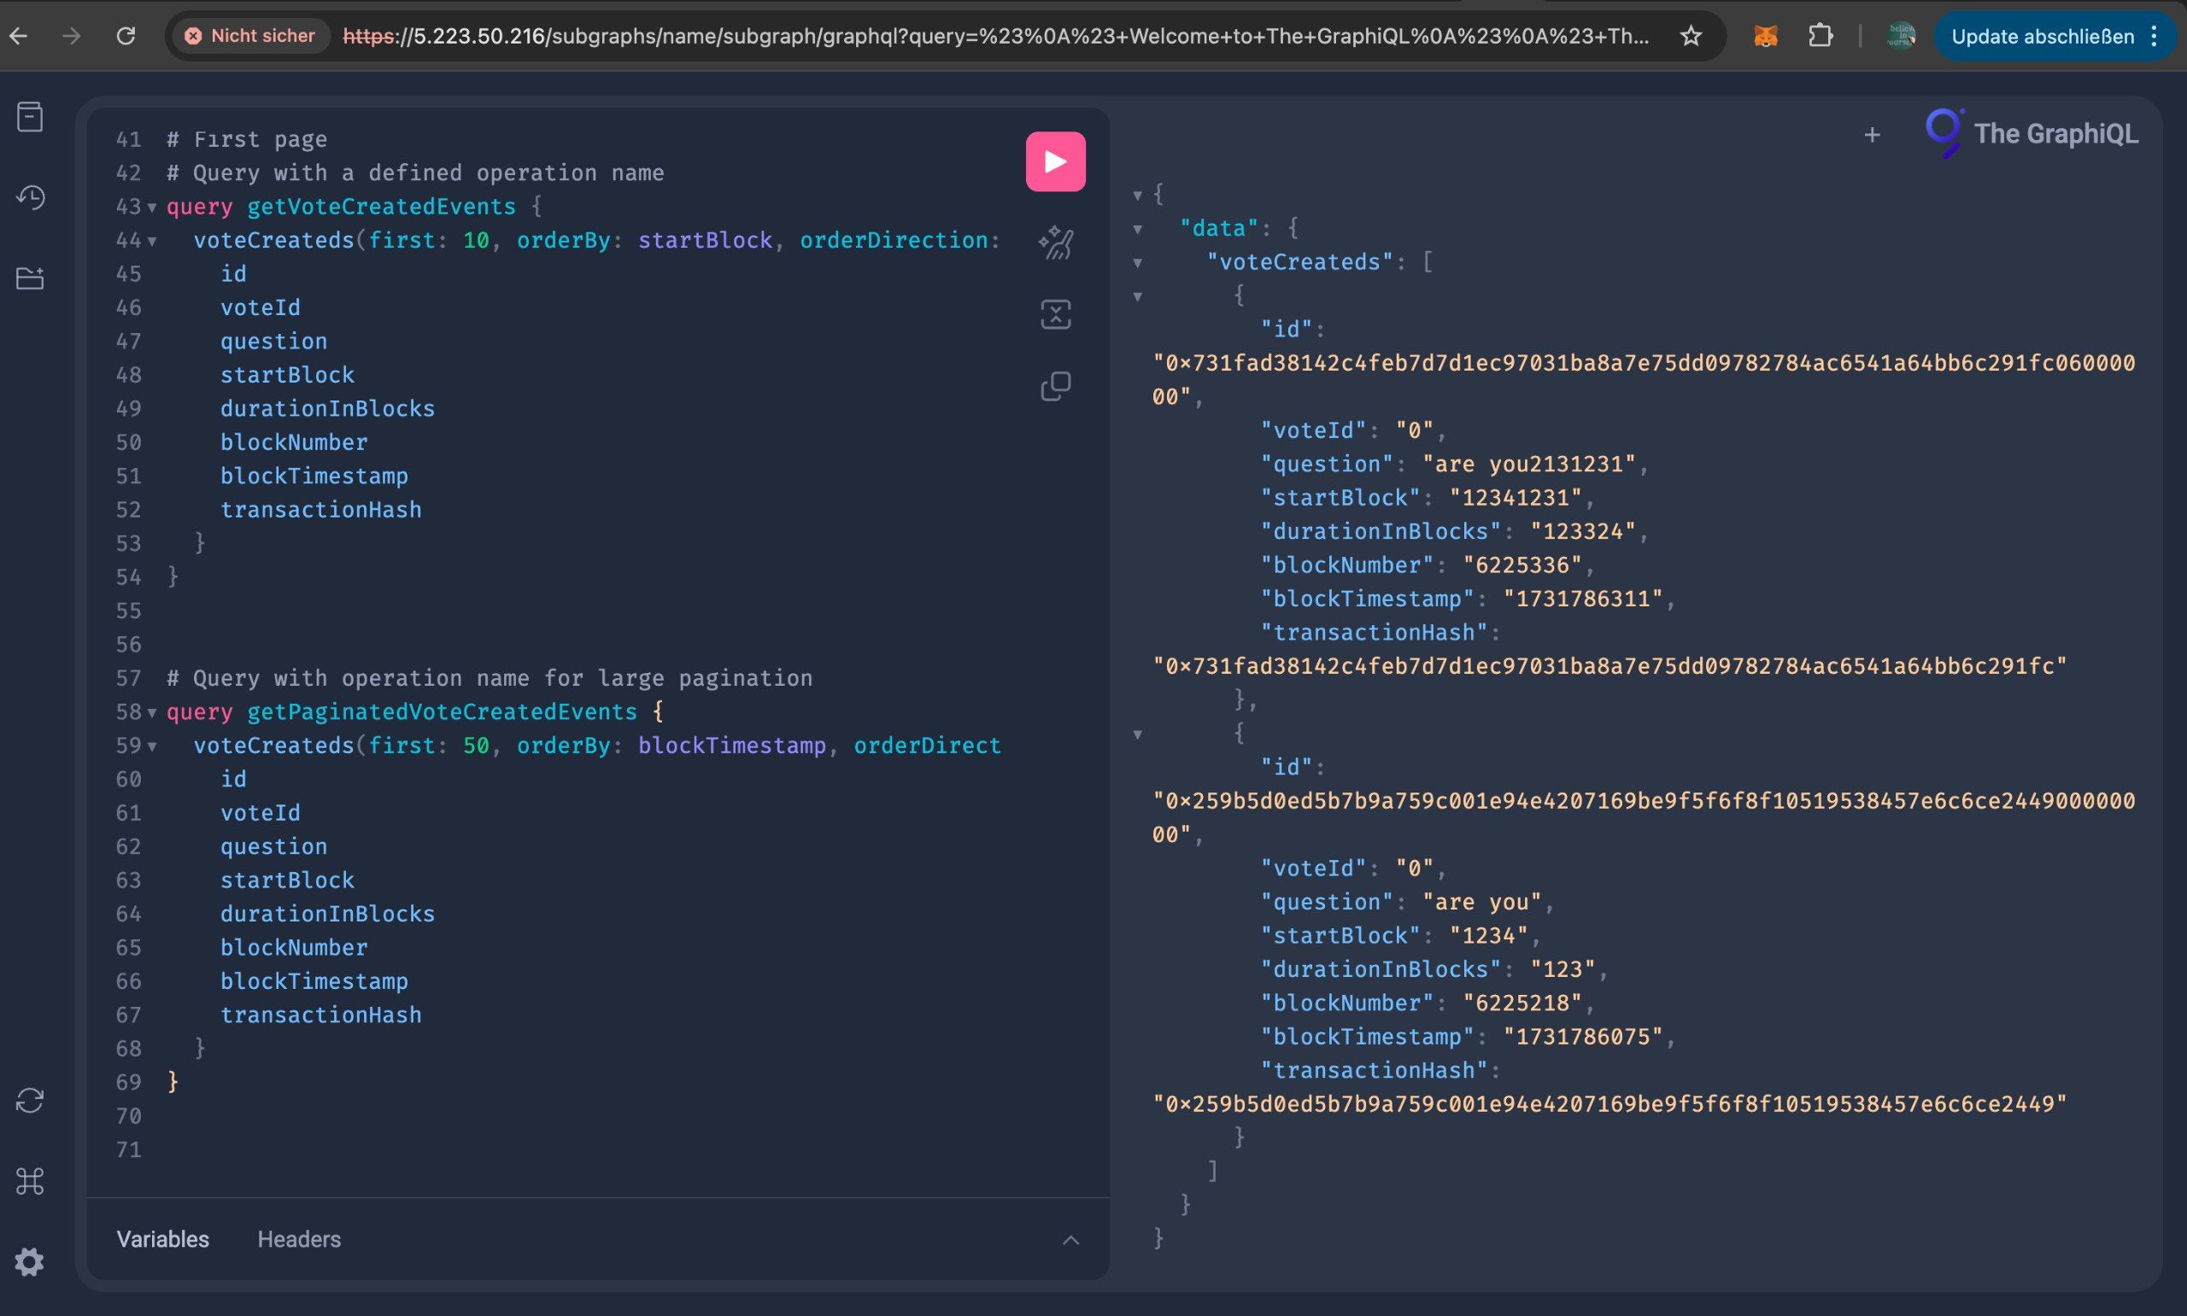Bookmark this page with the star icon
The height and width of the screenshot is (1316, 2187).
point(1691,37)
